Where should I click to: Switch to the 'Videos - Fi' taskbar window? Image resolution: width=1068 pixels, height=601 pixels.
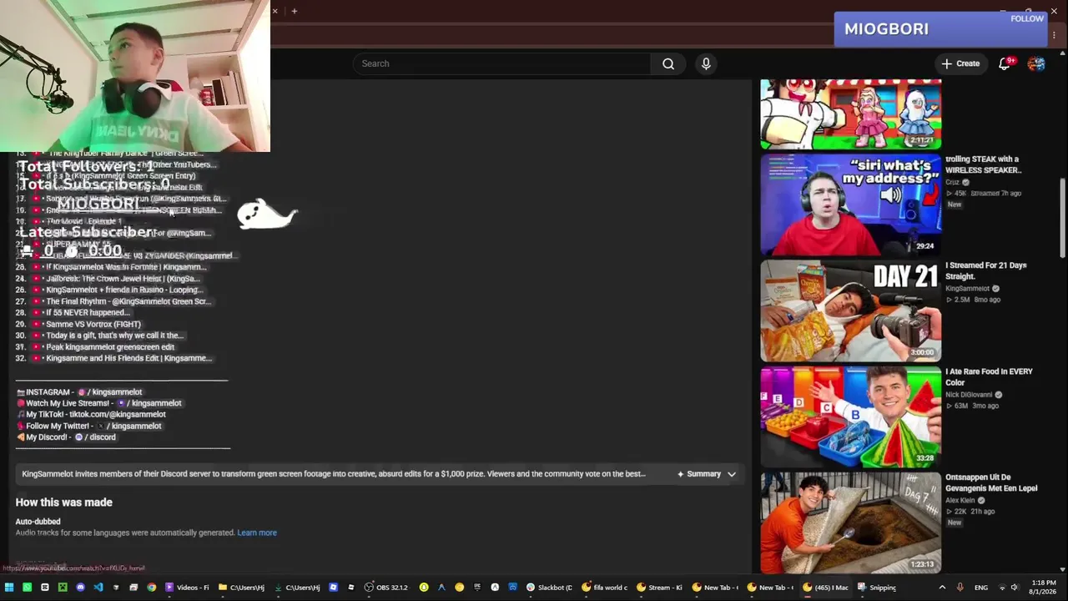(x=187, y=588)
